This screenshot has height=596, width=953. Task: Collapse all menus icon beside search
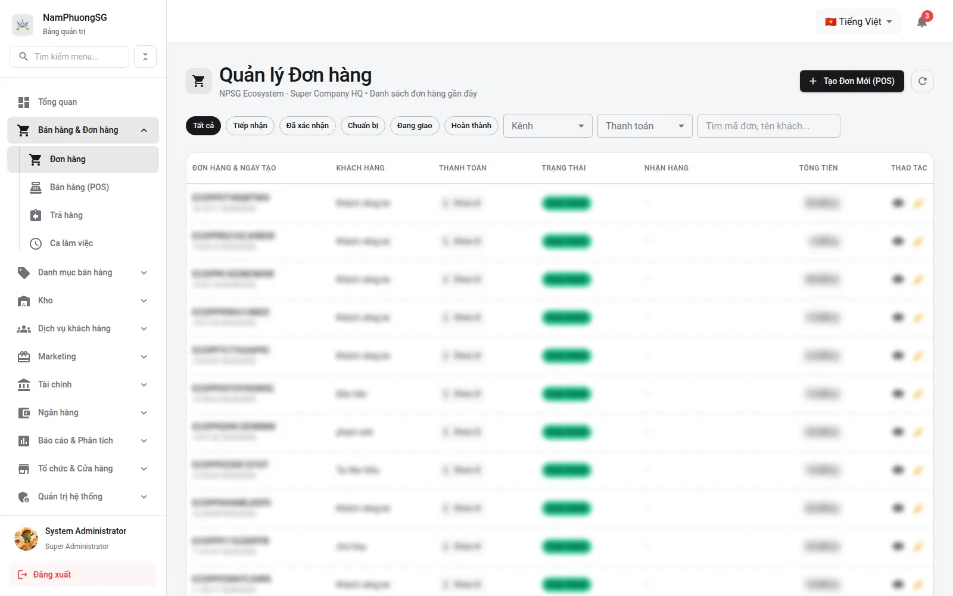(x=145, y=57)
